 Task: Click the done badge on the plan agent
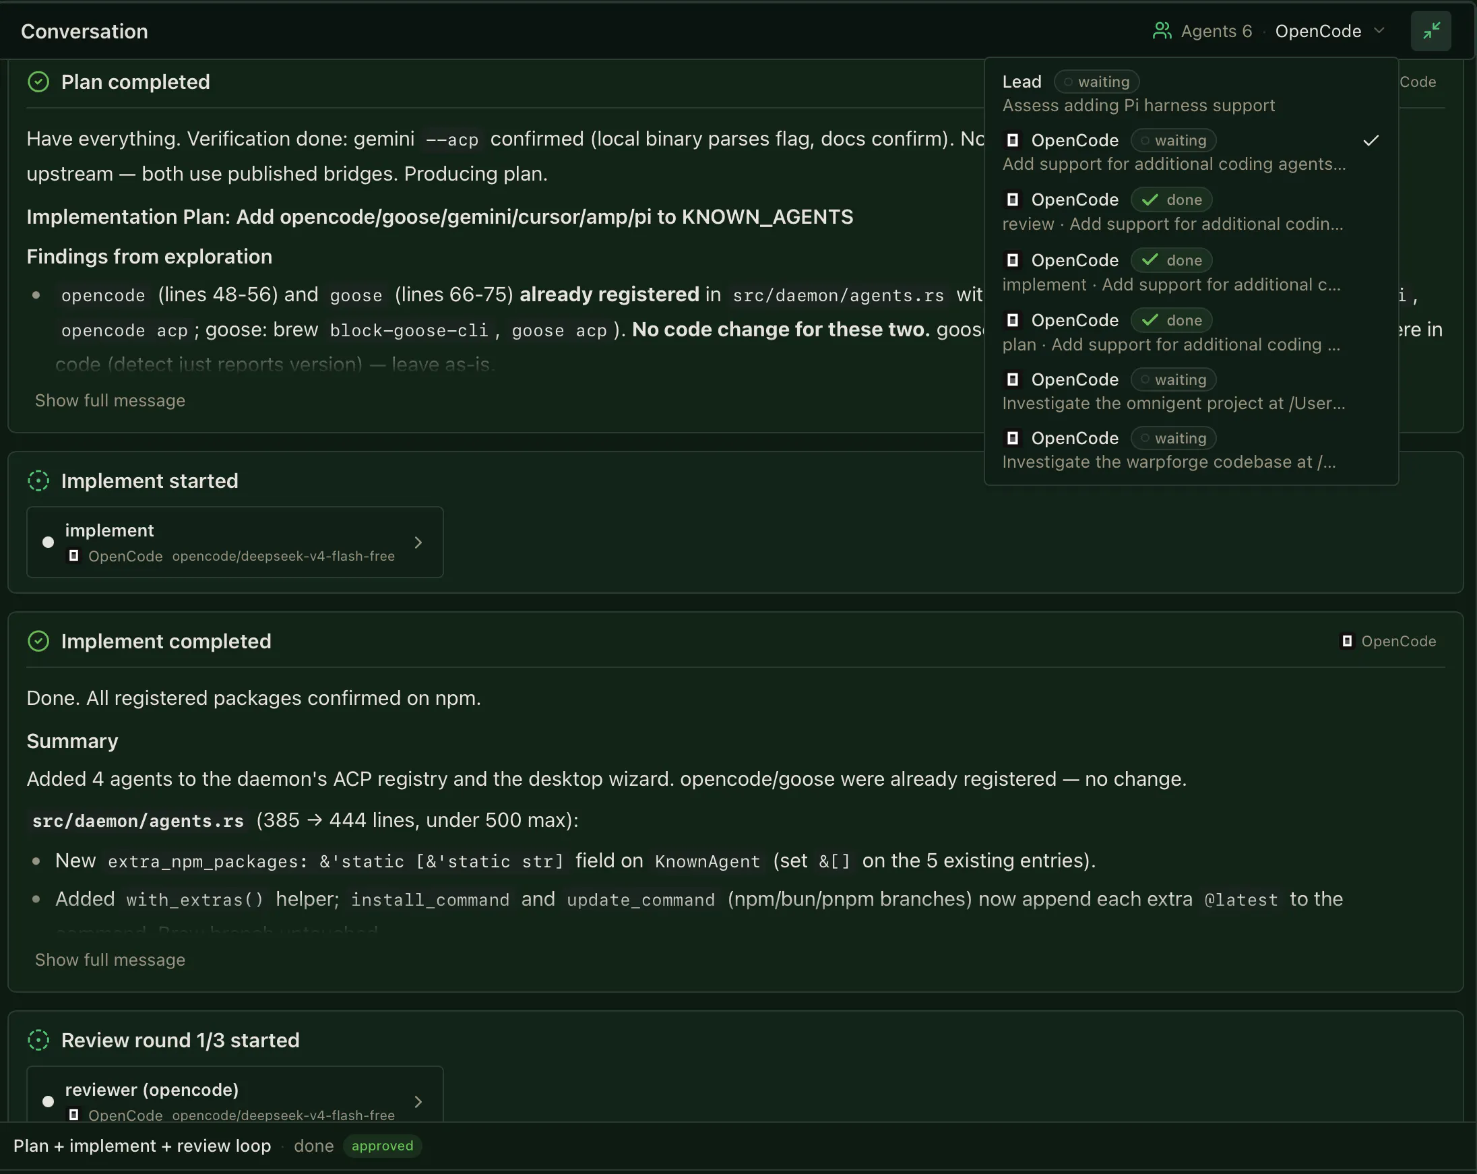(x=1171, y=320)
